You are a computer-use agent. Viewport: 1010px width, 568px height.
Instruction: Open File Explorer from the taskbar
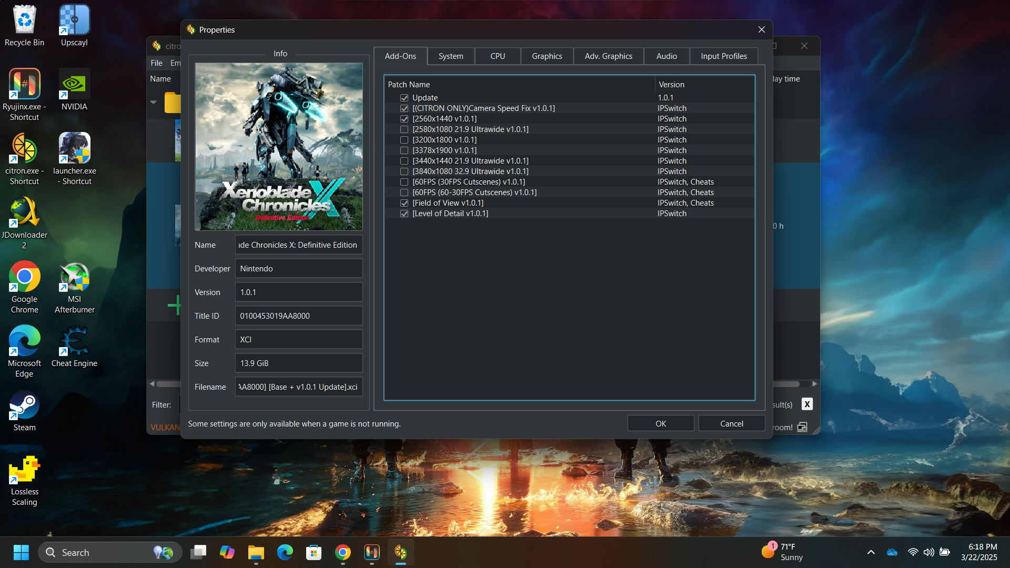(256, 552)
